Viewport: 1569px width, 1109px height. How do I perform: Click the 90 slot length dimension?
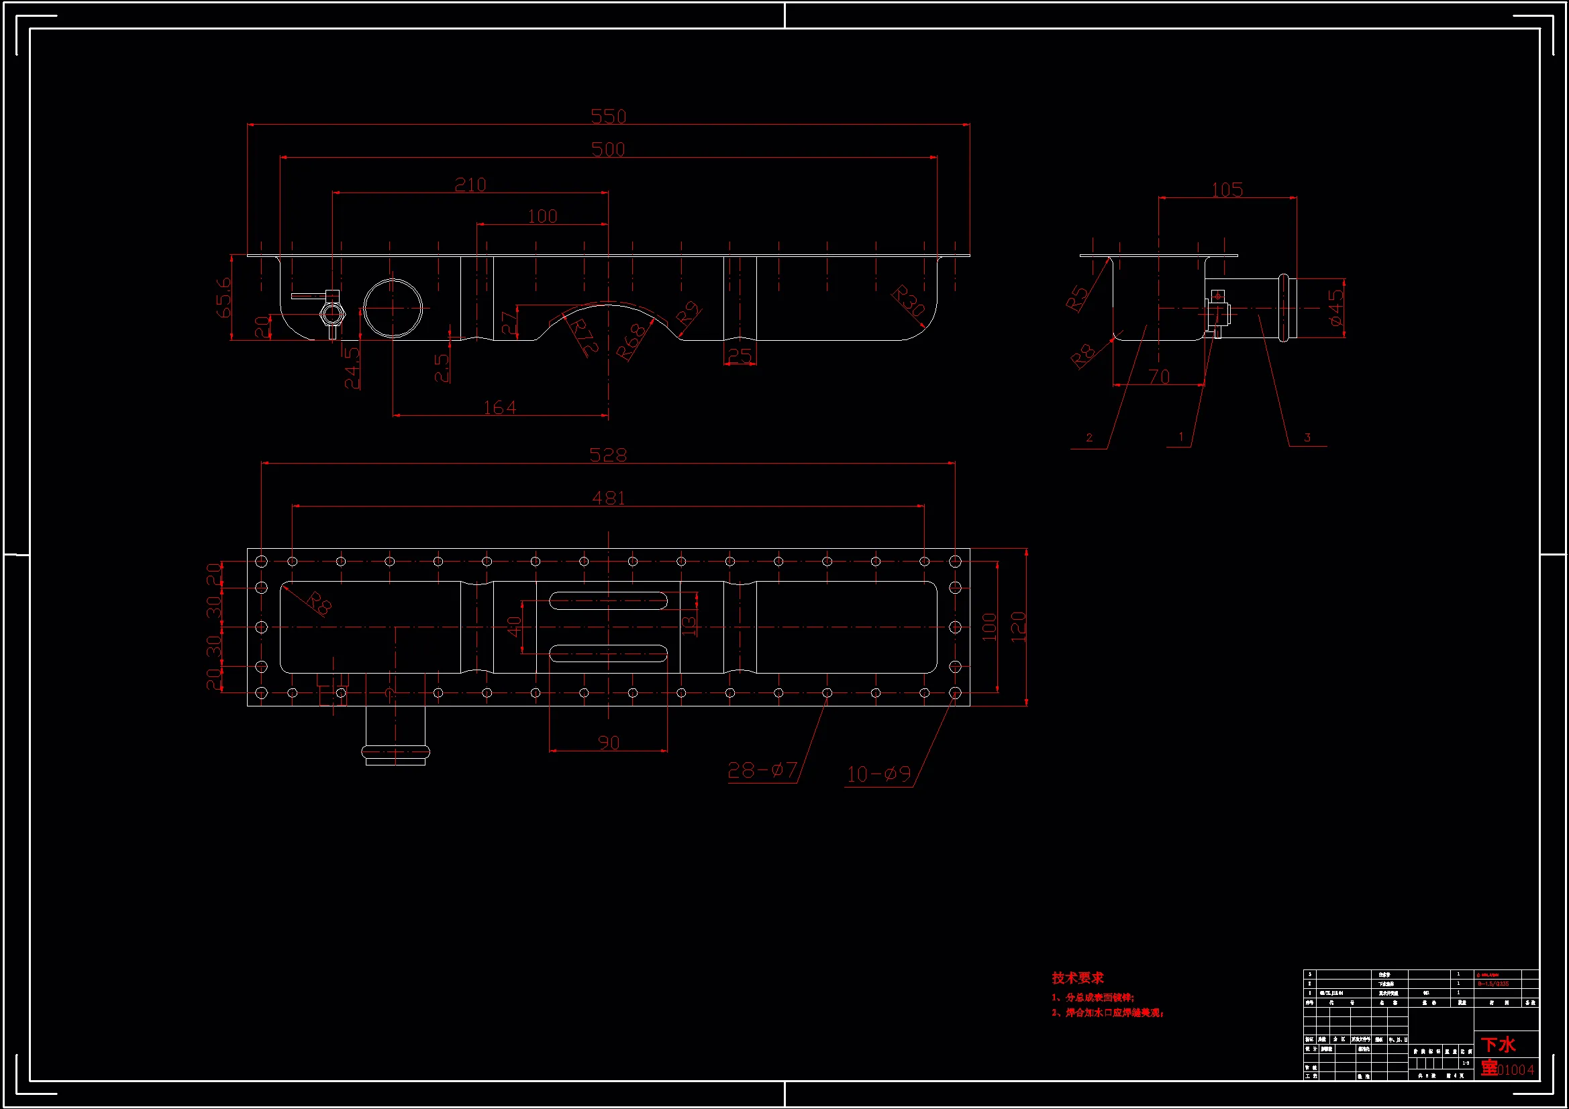(x=608, y=743)
